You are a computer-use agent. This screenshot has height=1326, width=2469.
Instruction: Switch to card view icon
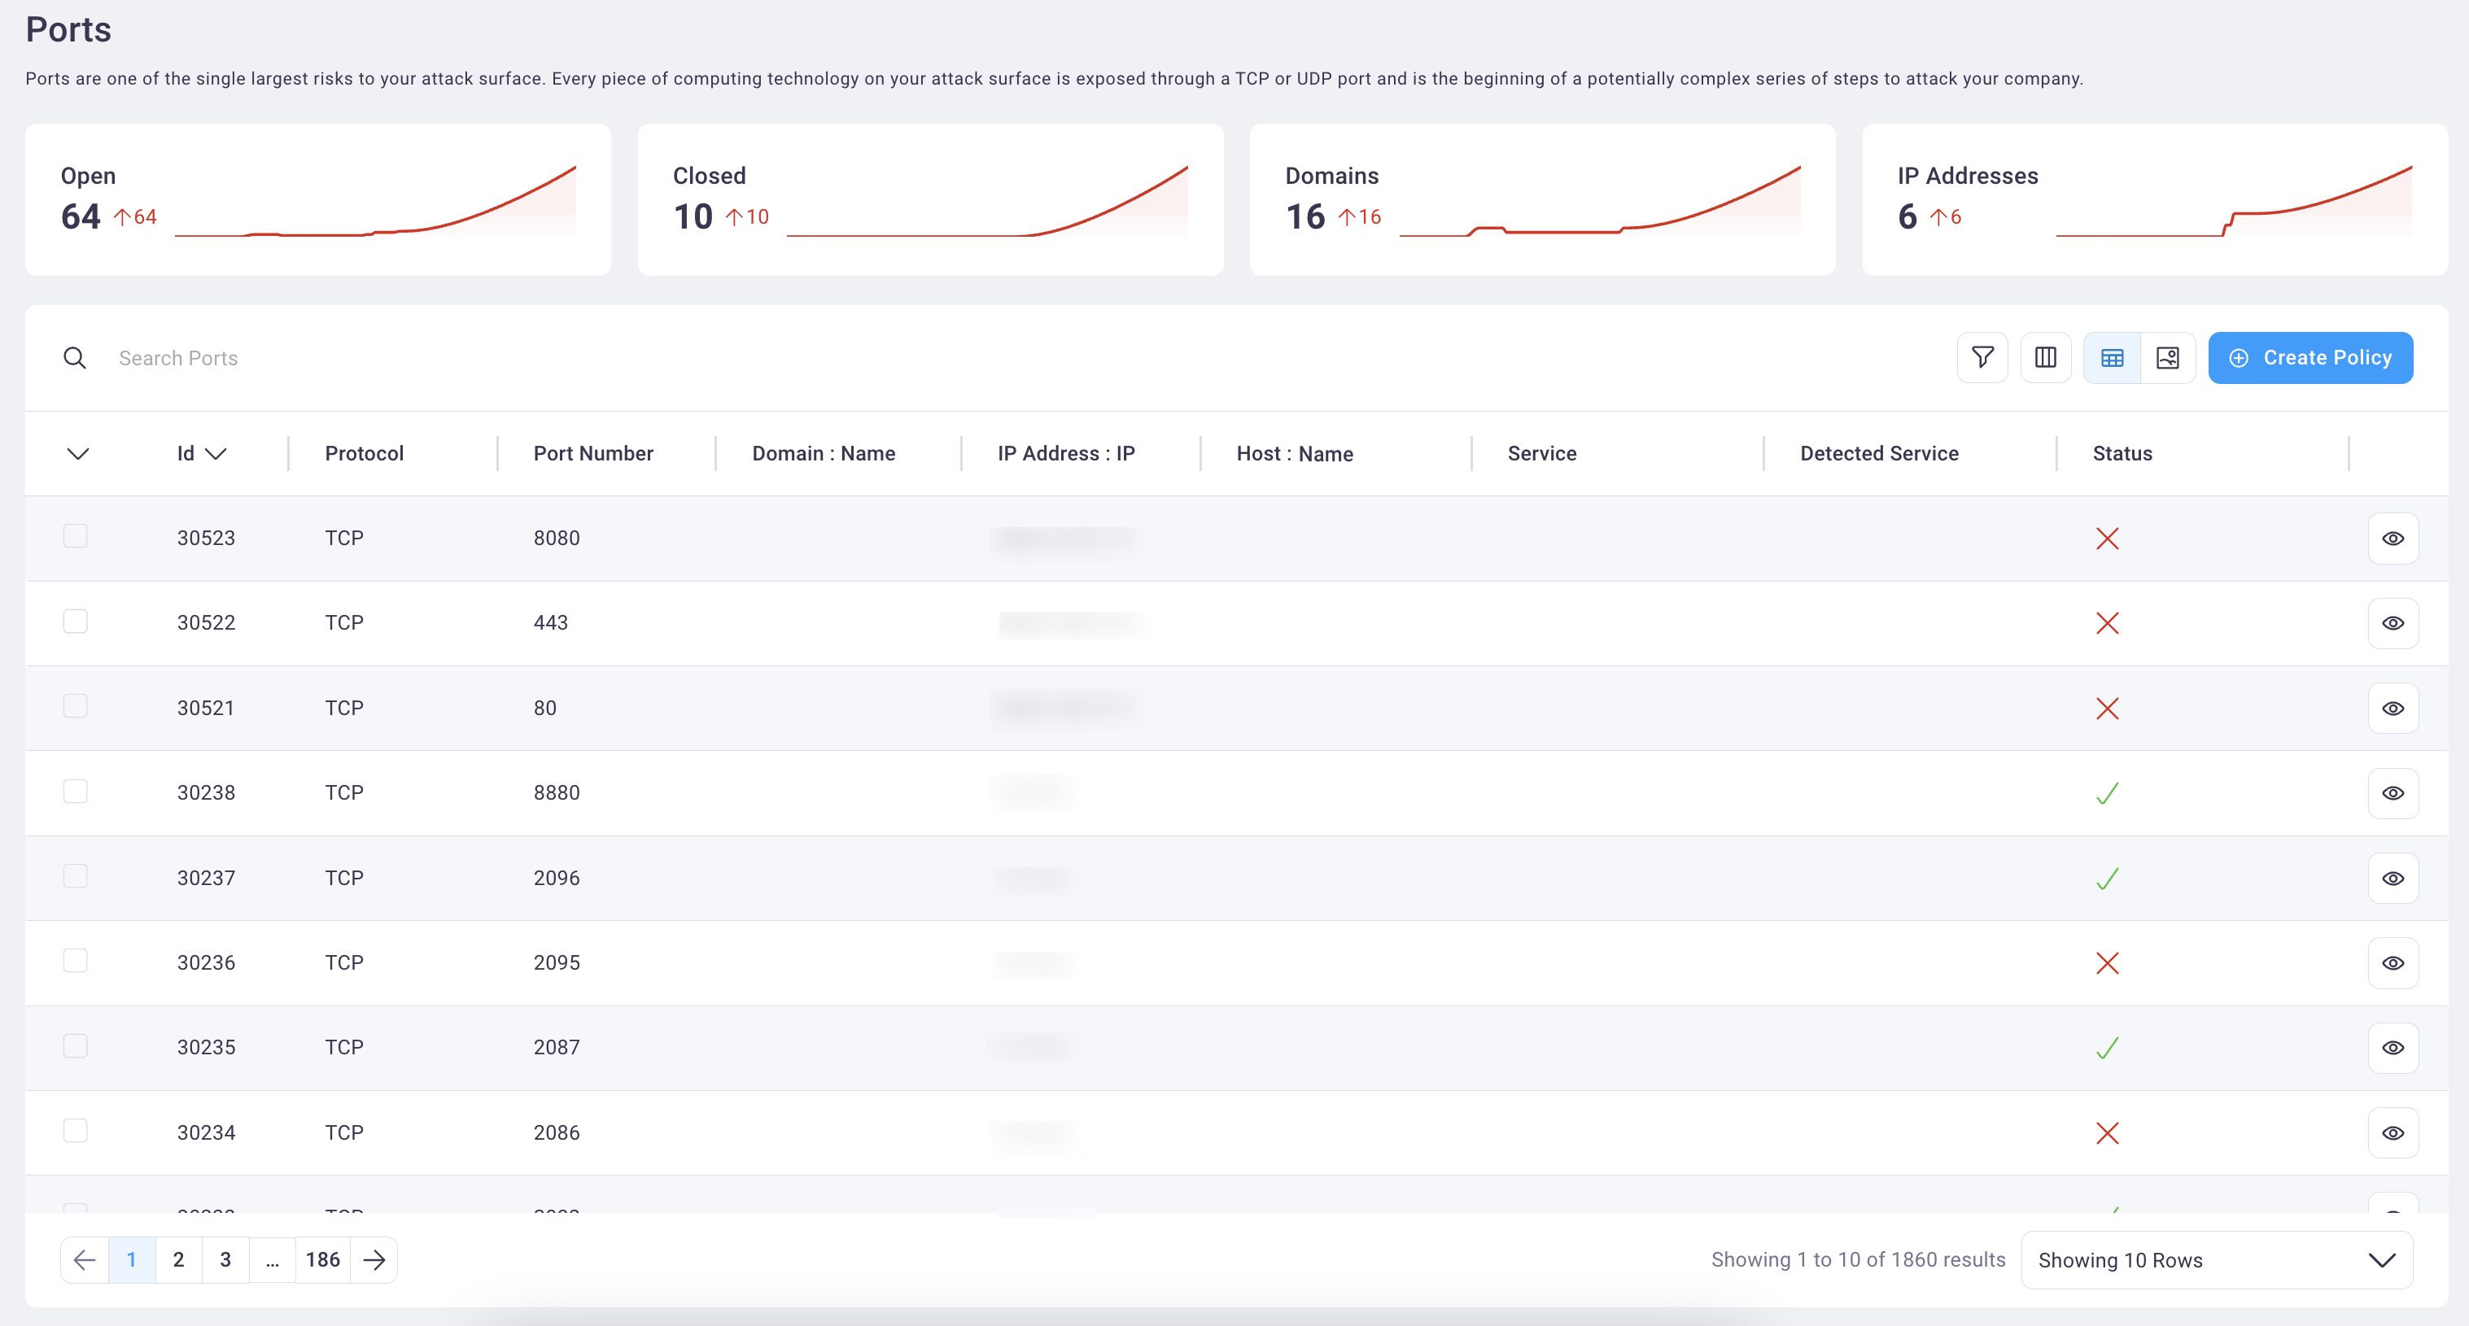tap(2167, 357)
